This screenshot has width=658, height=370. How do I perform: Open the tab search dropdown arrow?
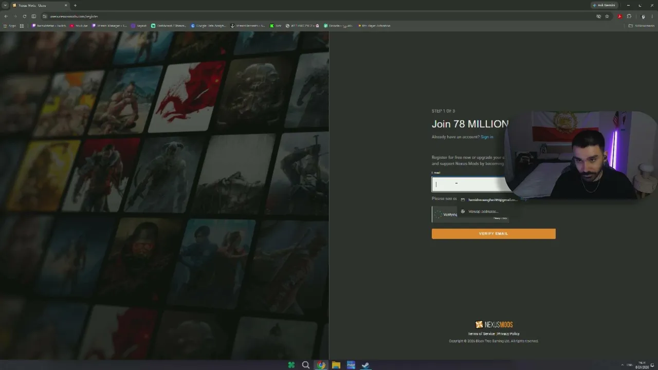[x=5, y=5]
